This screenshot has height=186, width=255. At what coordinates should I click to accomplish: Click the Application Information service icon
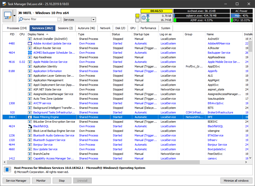[30, 71]
